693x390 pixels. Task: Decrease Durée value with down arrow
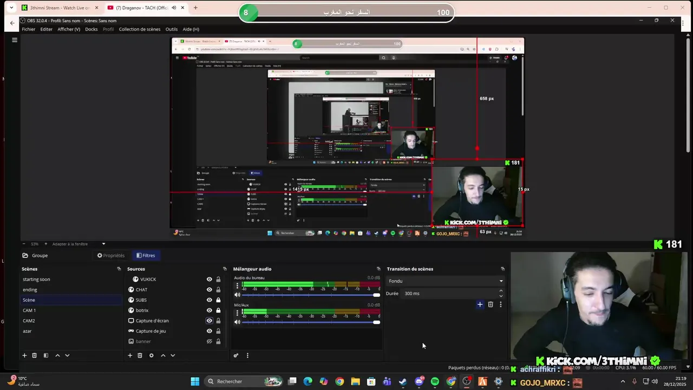coord(501,296)
